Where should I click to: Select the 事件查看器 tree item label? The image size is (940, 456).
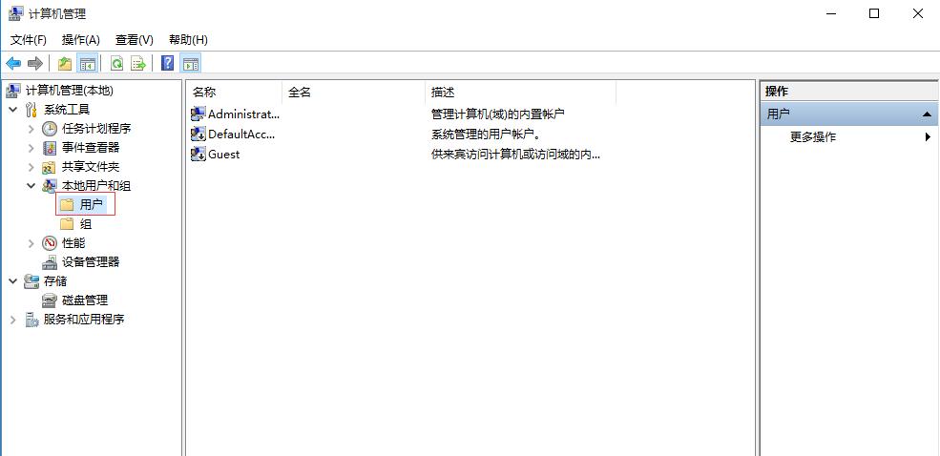click(91, 148)
